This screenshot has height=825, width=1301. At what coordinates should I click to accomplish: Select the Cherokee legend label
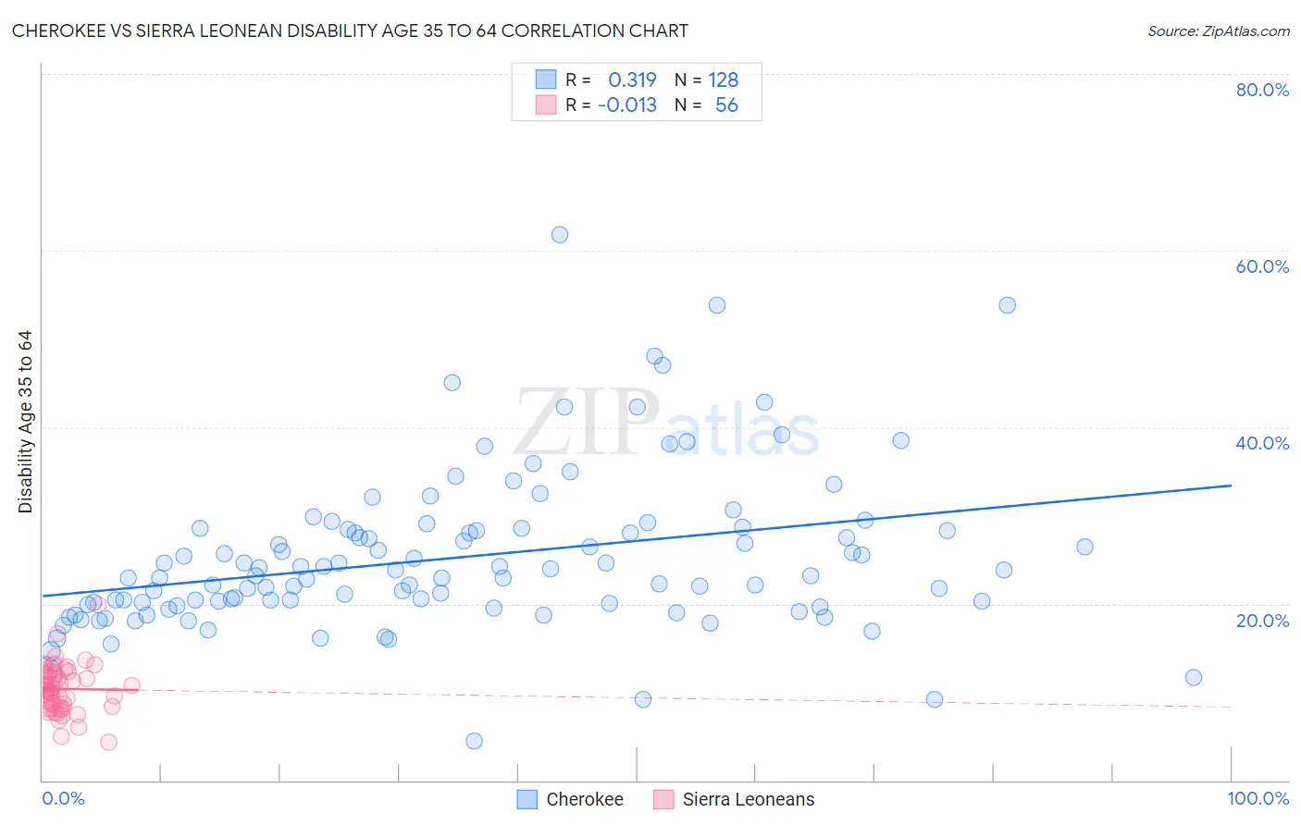(585, 799)
